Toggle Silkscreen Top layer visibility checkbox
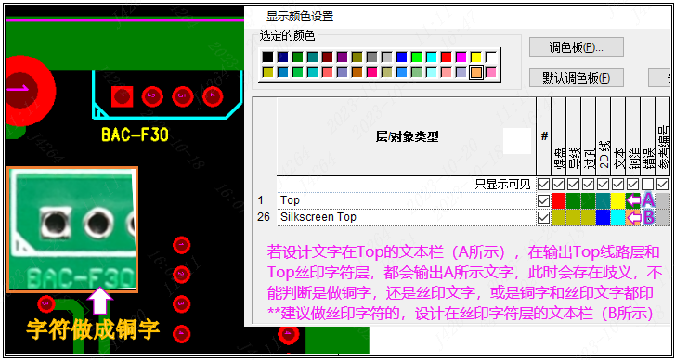The height and width of the screenshot is (360, 675). pyautogui.click(x=544, y=217)
